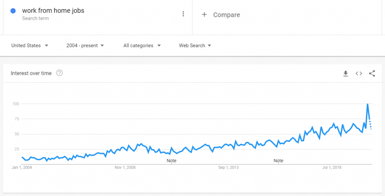Click the Interest over time heading
This screenshot has height=196, width=385.
31,73
